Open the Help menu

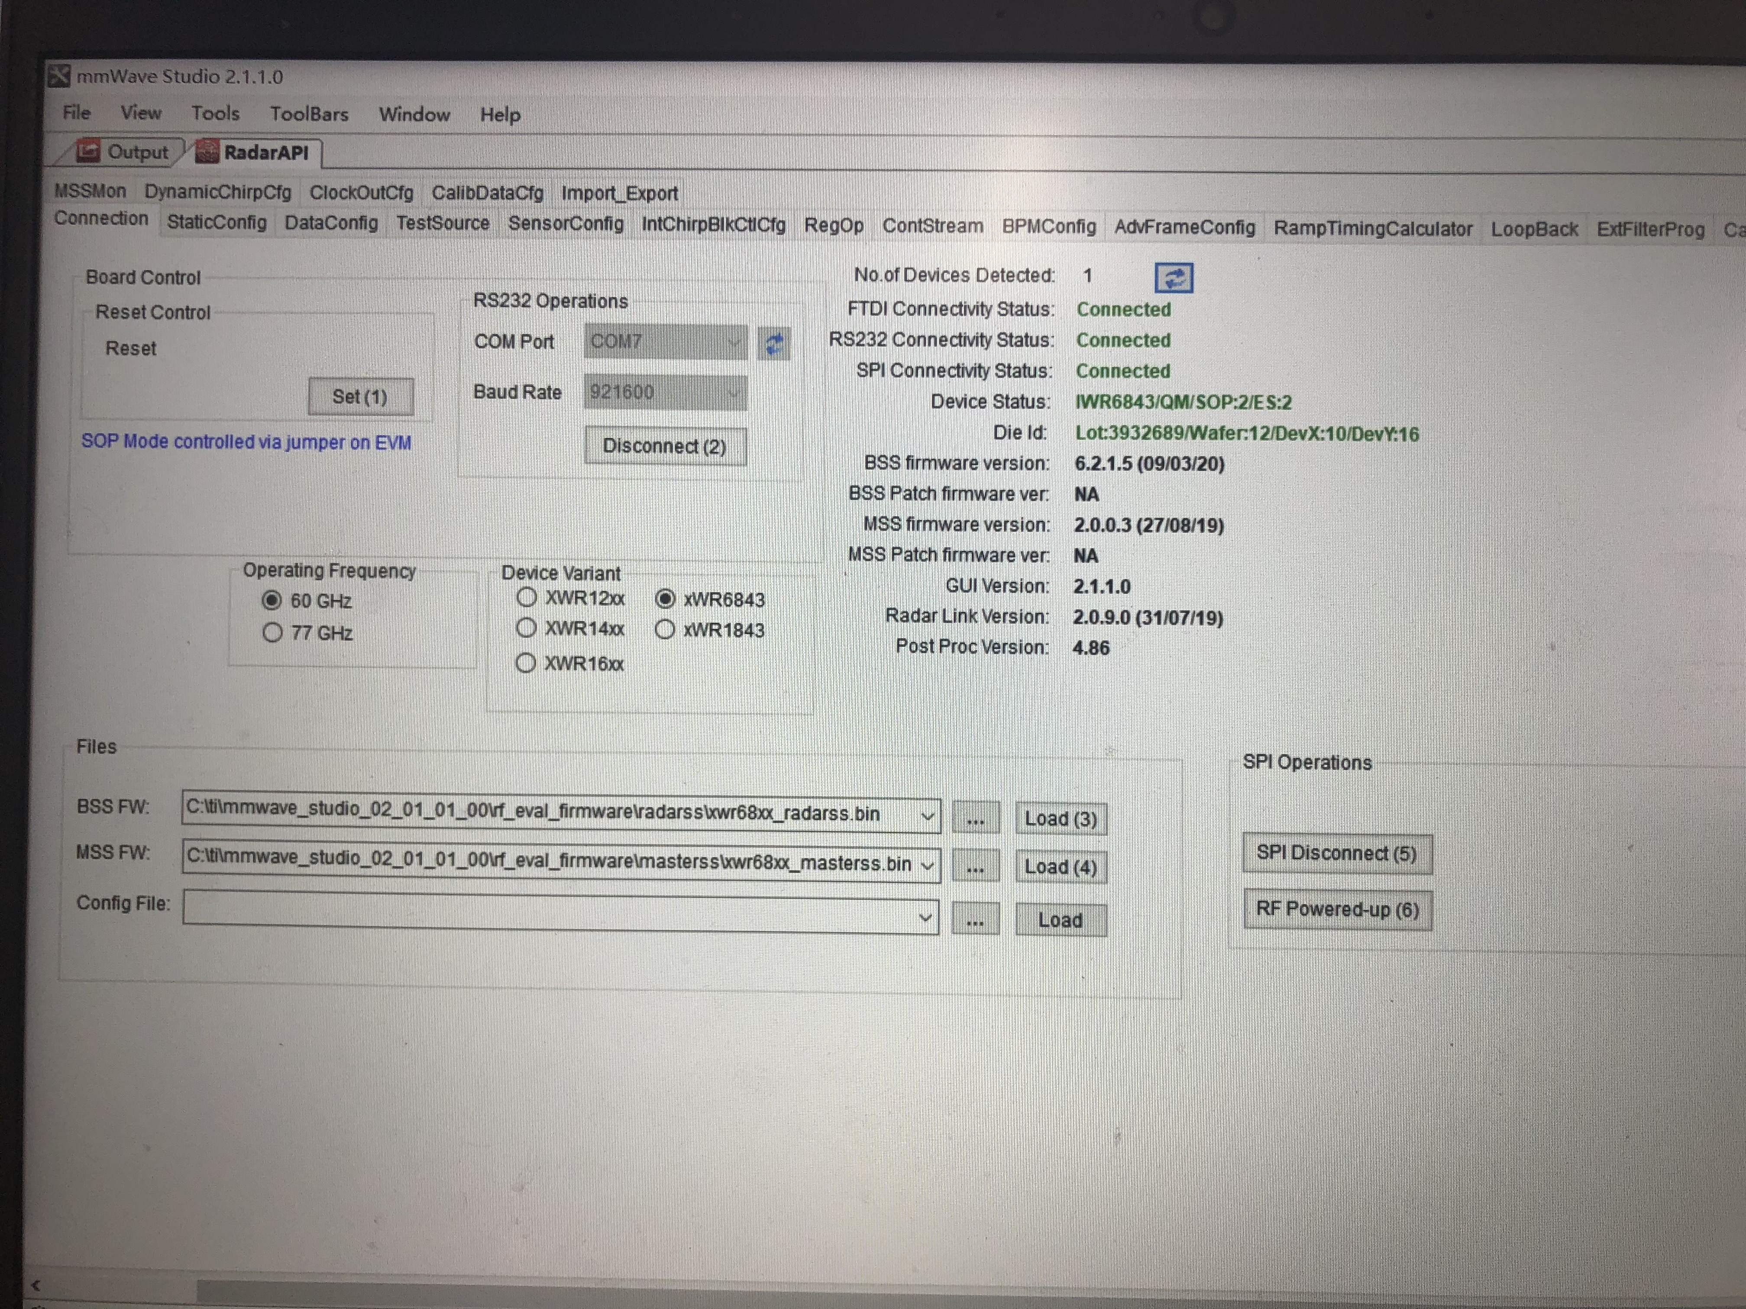(501, 115)
